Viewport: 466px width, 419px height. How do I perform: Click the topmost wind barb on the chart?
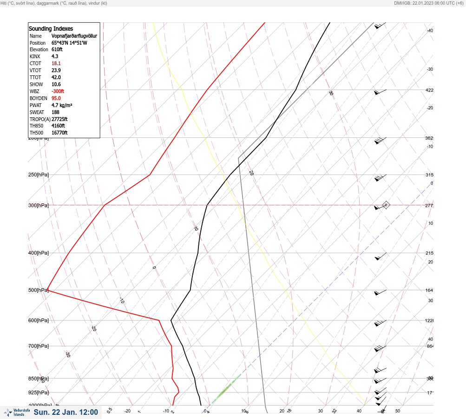tap(380, 26)
